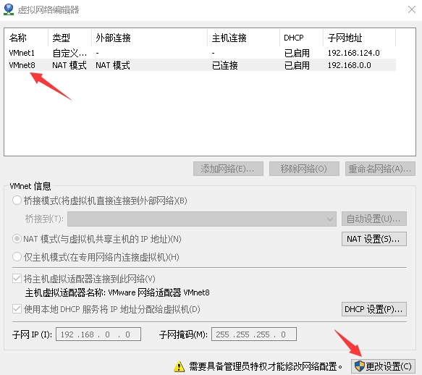Click VMnet1 已启用 DHCP cell
The width and height of the screenshot is (422, 375).
tap(297, 53)
